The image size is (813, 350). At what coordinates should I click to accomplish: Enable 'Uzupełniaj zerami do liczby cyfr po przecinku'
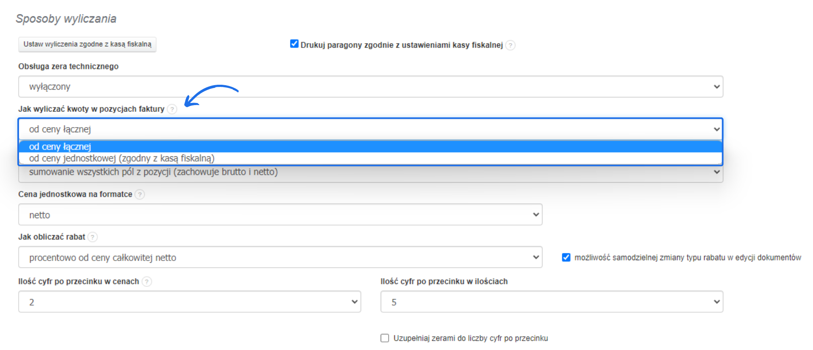click(384, 338)
